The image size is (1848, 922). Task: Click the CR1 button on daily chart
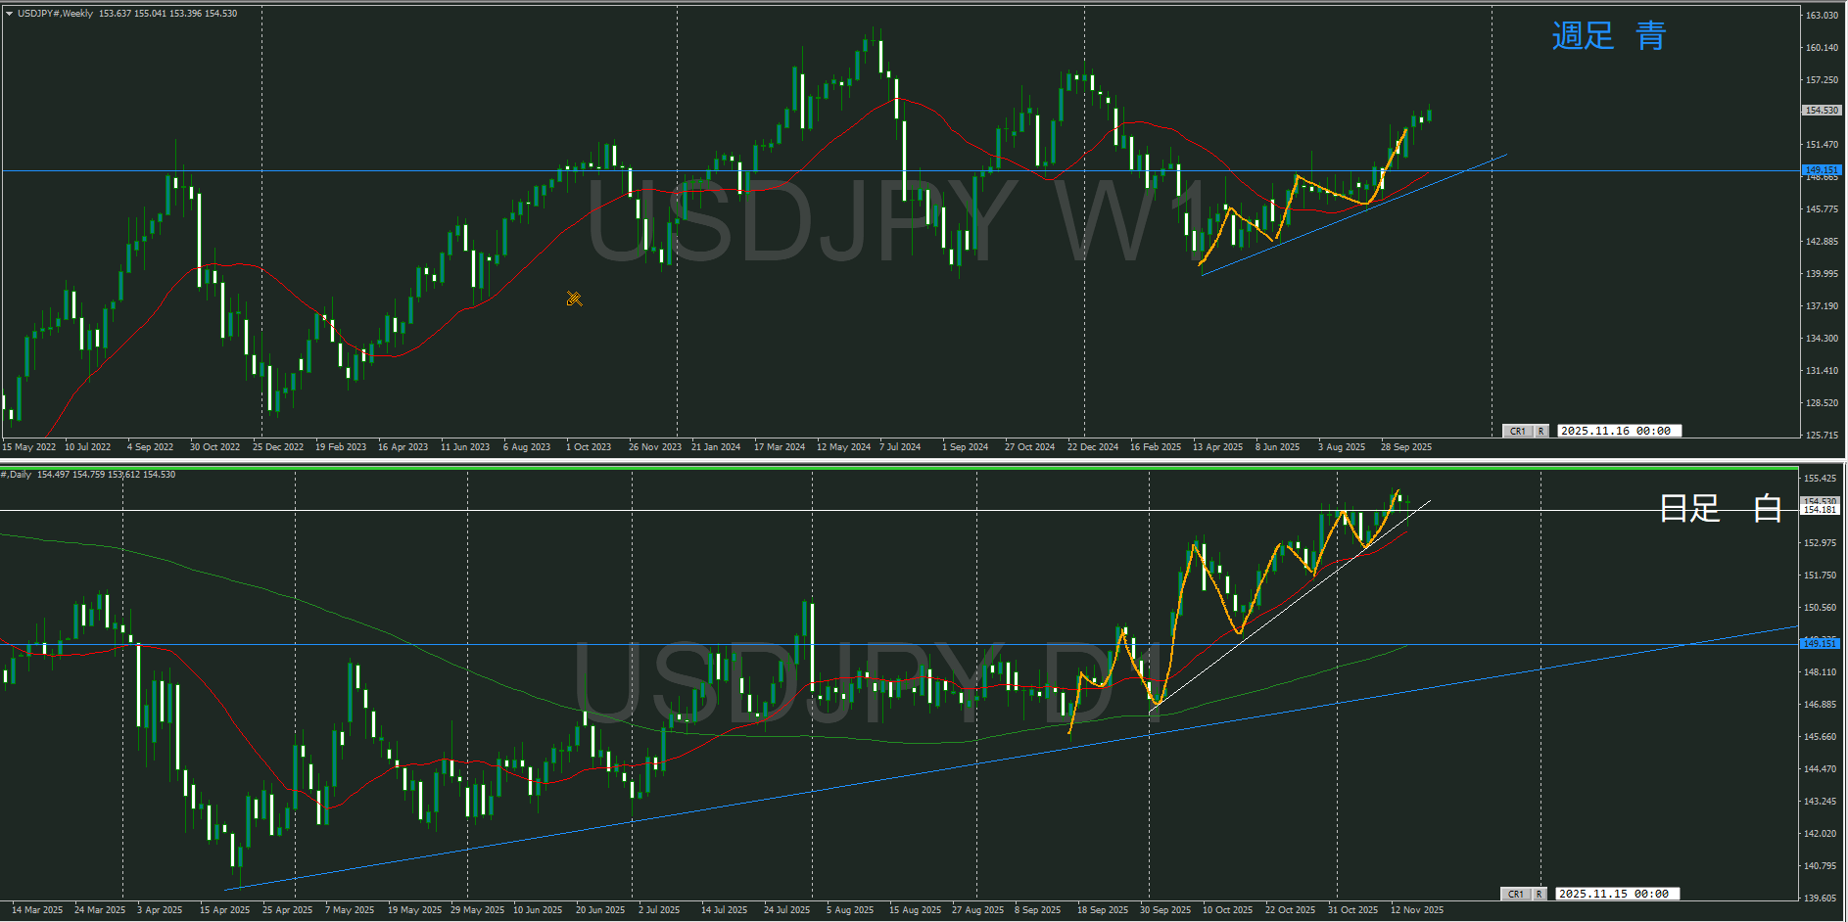(1515, 894)
